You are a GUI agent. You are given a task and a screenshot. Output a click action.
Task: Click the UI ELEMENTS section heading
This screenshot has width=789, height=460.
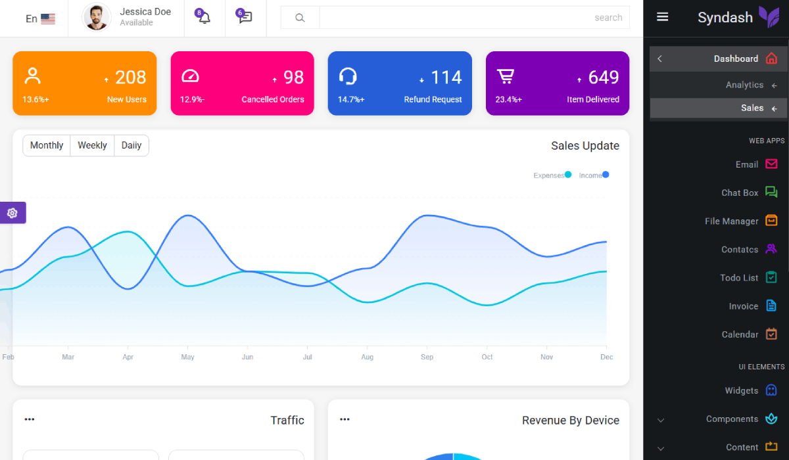pyautogui.click(x=761, y=367)
